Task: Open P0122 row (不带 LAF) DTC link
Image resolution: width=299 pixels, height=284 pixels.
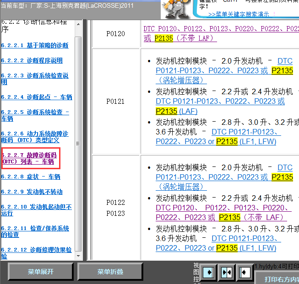Action: coord(223,213)
